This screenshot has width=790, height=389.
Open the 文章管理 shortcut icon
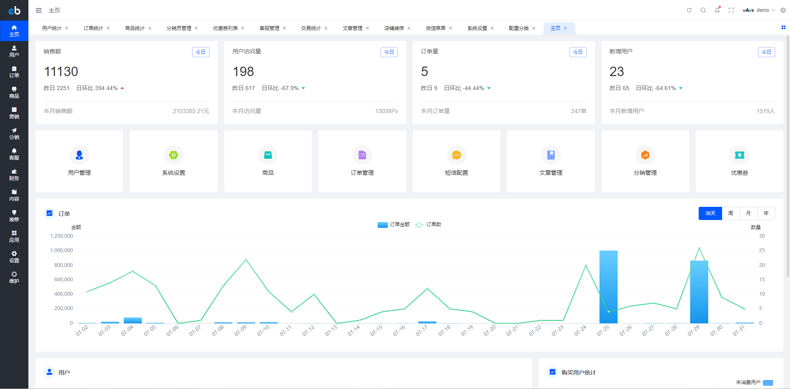coord(551,155)
